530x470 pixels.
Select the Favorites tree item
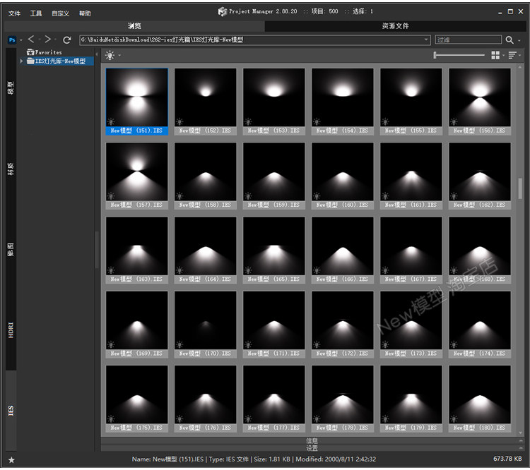point(48,52)
